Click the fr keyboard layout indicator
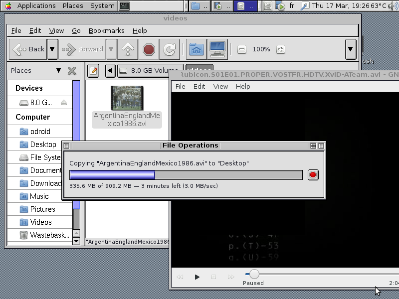The height and width of the screenshot is (299, 399). (292, 5)
